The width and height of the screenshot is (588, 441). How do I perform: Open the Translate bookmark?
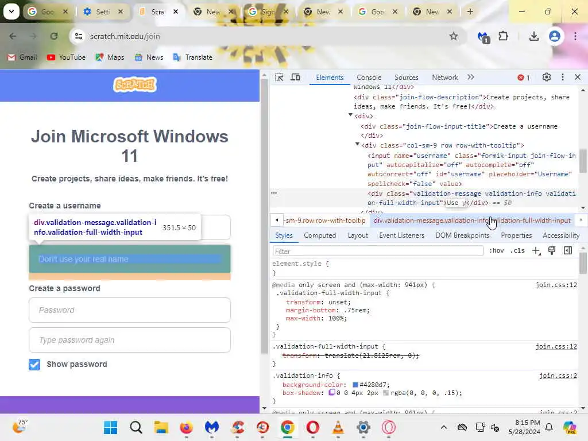point(193,57)
